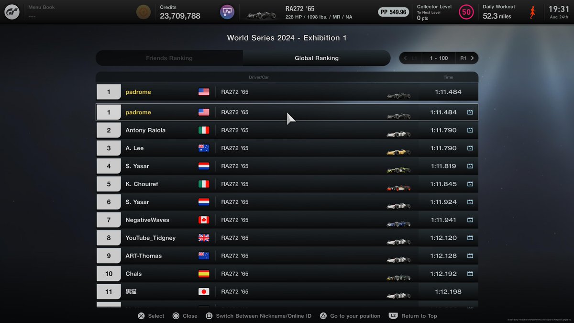Open replay icon in the 1:11.924 row
The height and width of the screenshot is (323, 574).
(x=470, y=202)
